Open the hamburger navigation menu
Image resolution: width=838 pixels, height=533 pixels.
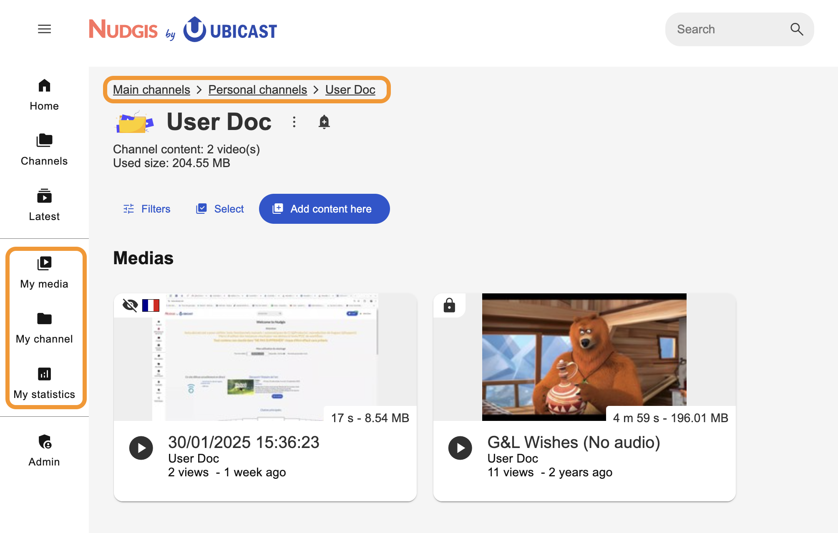click(44, 29)
